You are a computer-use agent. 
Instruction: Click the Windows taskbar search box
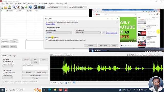(23, 90)
